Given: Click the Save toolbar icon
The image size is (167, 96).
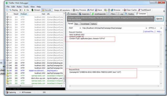Looking at the screenshot, I should pos(98,10).
